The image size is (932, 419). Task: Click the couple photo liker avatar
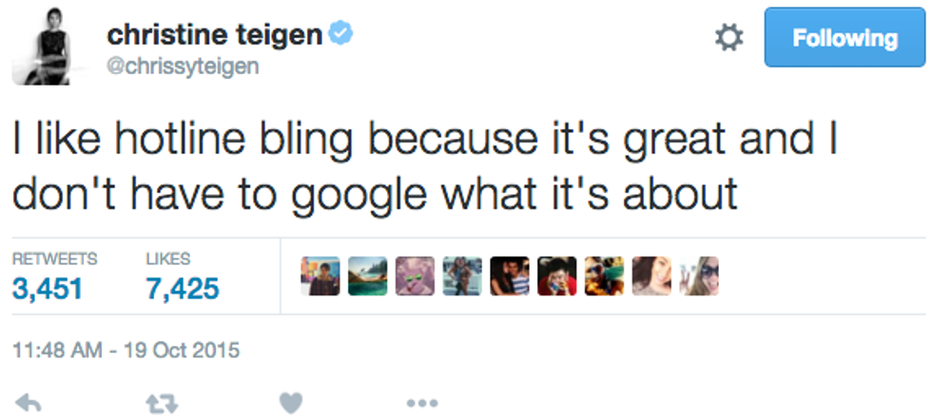pos(509,276)
